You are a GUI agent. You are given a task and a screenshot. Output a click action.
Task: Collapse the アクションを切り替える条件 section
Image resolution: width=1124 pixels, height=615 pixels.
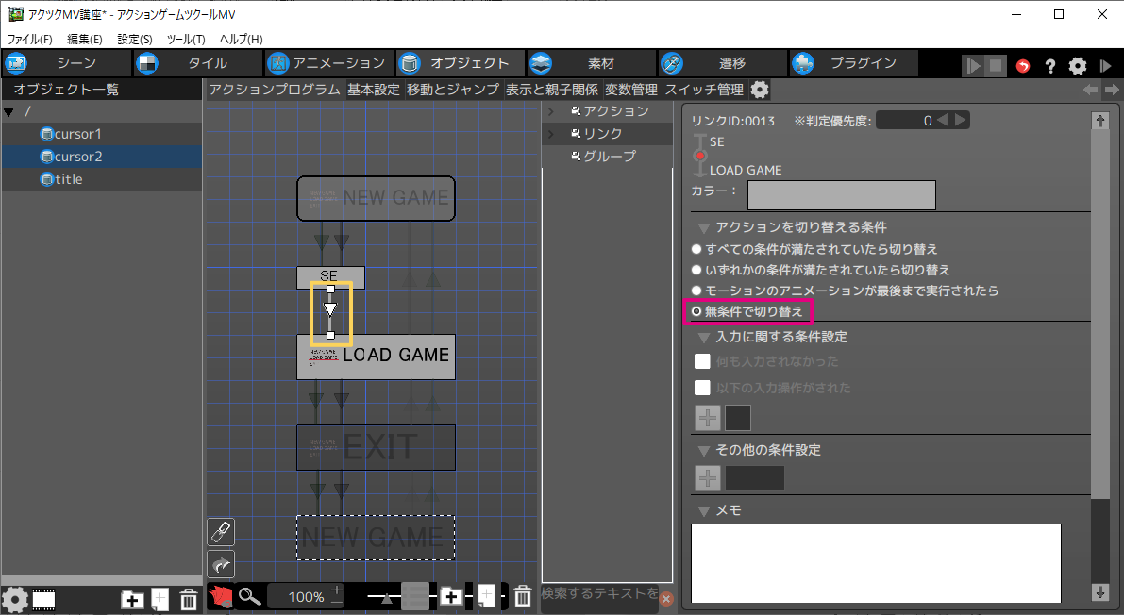[x=703, y=227]
